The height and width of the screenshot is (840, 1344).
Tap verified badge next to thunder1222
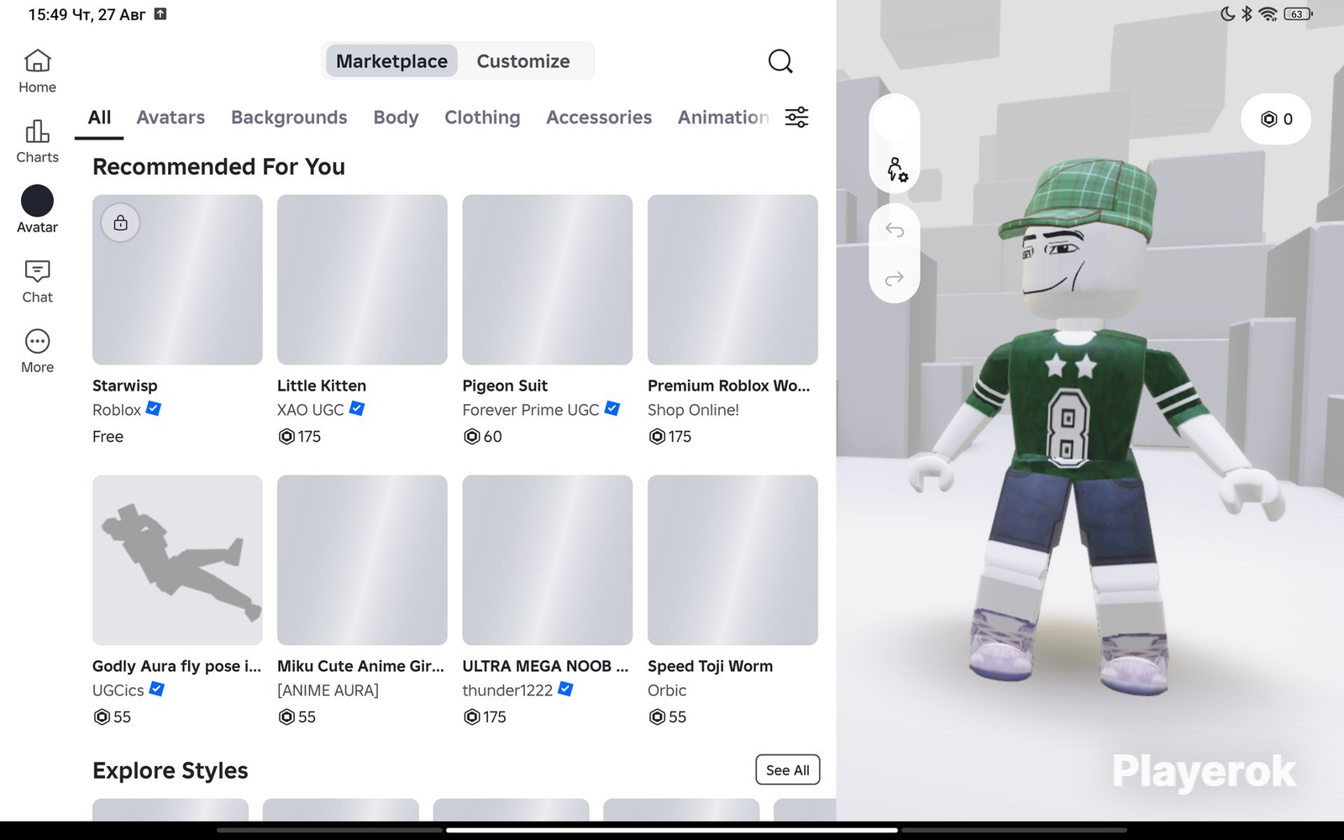tap(565, 690)
